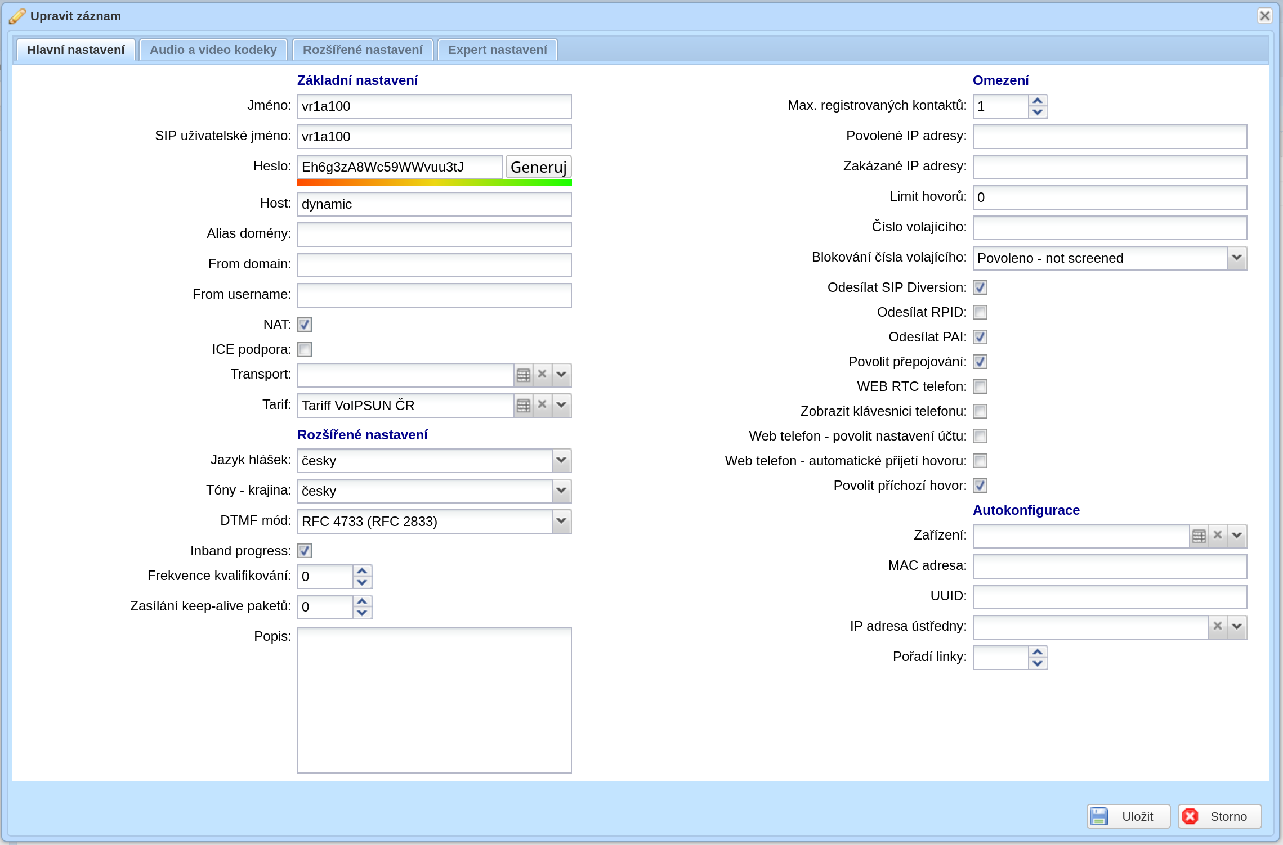Viewport: 1283px width, 845px height.
Task: Open the Tarif list picker icon
Action: coord(523,405)
